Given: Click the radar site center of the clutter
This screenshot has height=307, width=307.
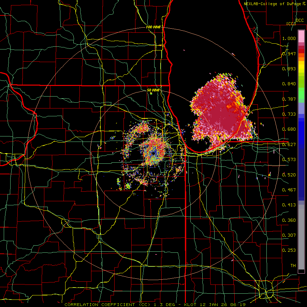Looking at the screenshot, I should pyautogui.click(x=153, y=154).
